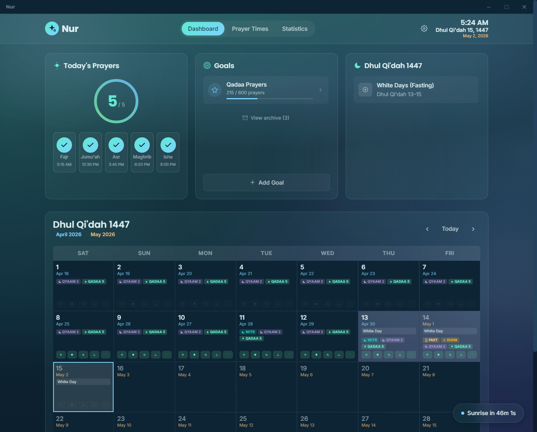Click the QADAA 5 tag on day 7
Image resolution: width=537 pixels, height=432 pixels.
click(x=461, y=282)
